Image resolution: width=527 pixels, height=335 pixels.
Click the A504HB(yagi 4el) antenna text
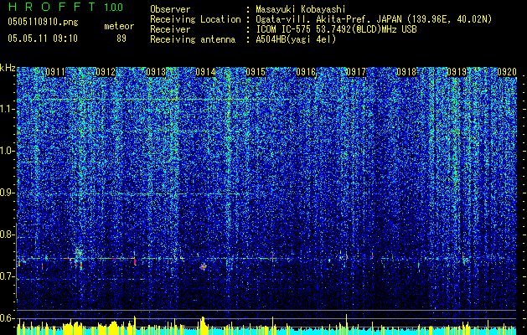pos(296,39)
